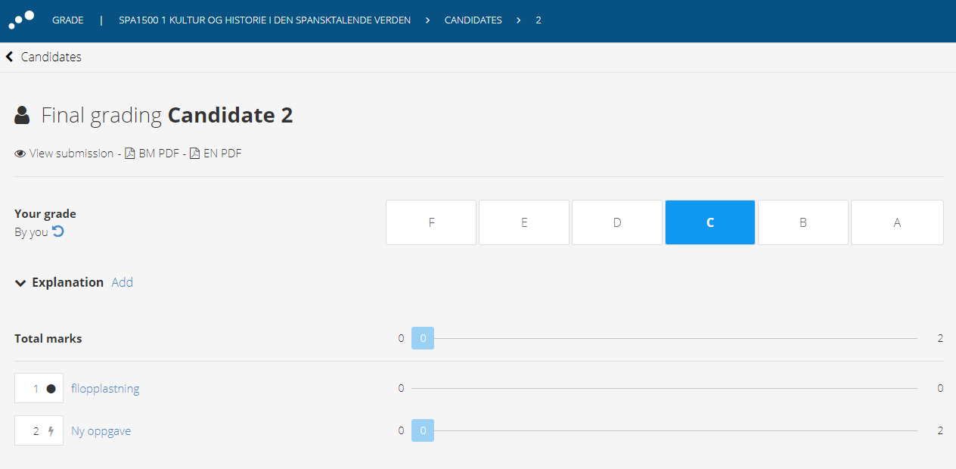Open the Ny oppgave question link

point(101,431)
